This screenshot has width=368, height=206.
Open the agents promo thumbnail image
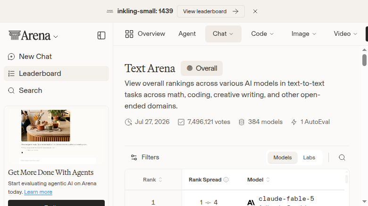point(56,137)
